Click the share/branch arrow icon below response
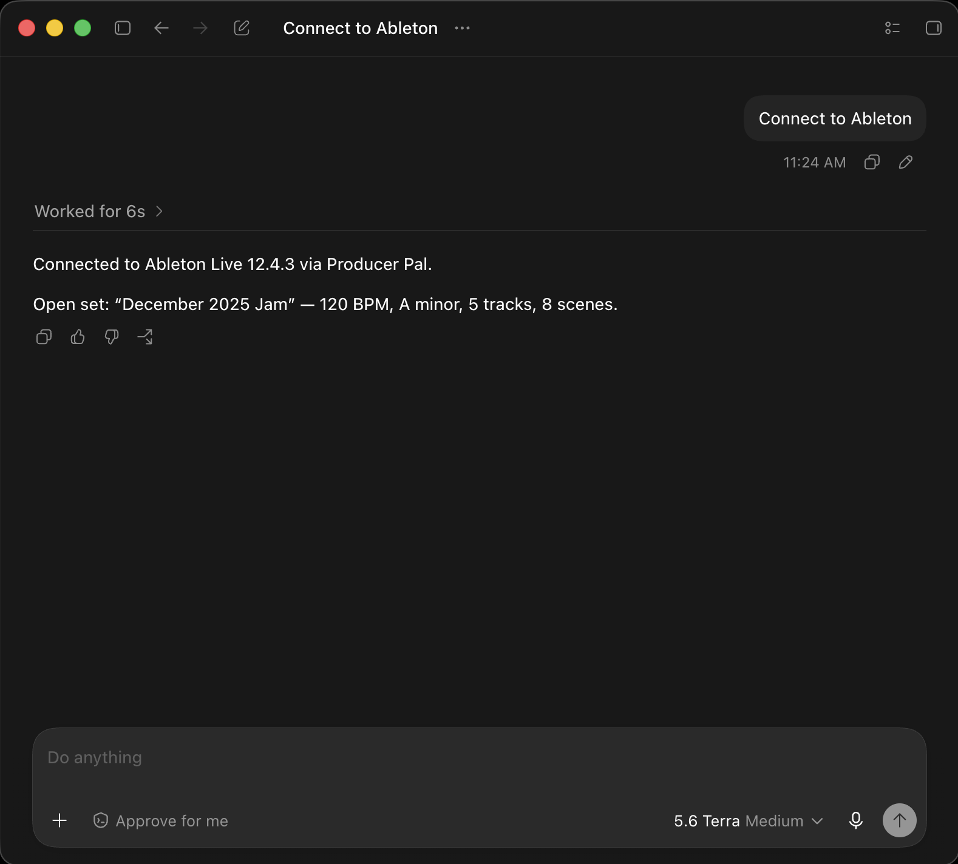958x864 pixels. [x=145, y=337]
